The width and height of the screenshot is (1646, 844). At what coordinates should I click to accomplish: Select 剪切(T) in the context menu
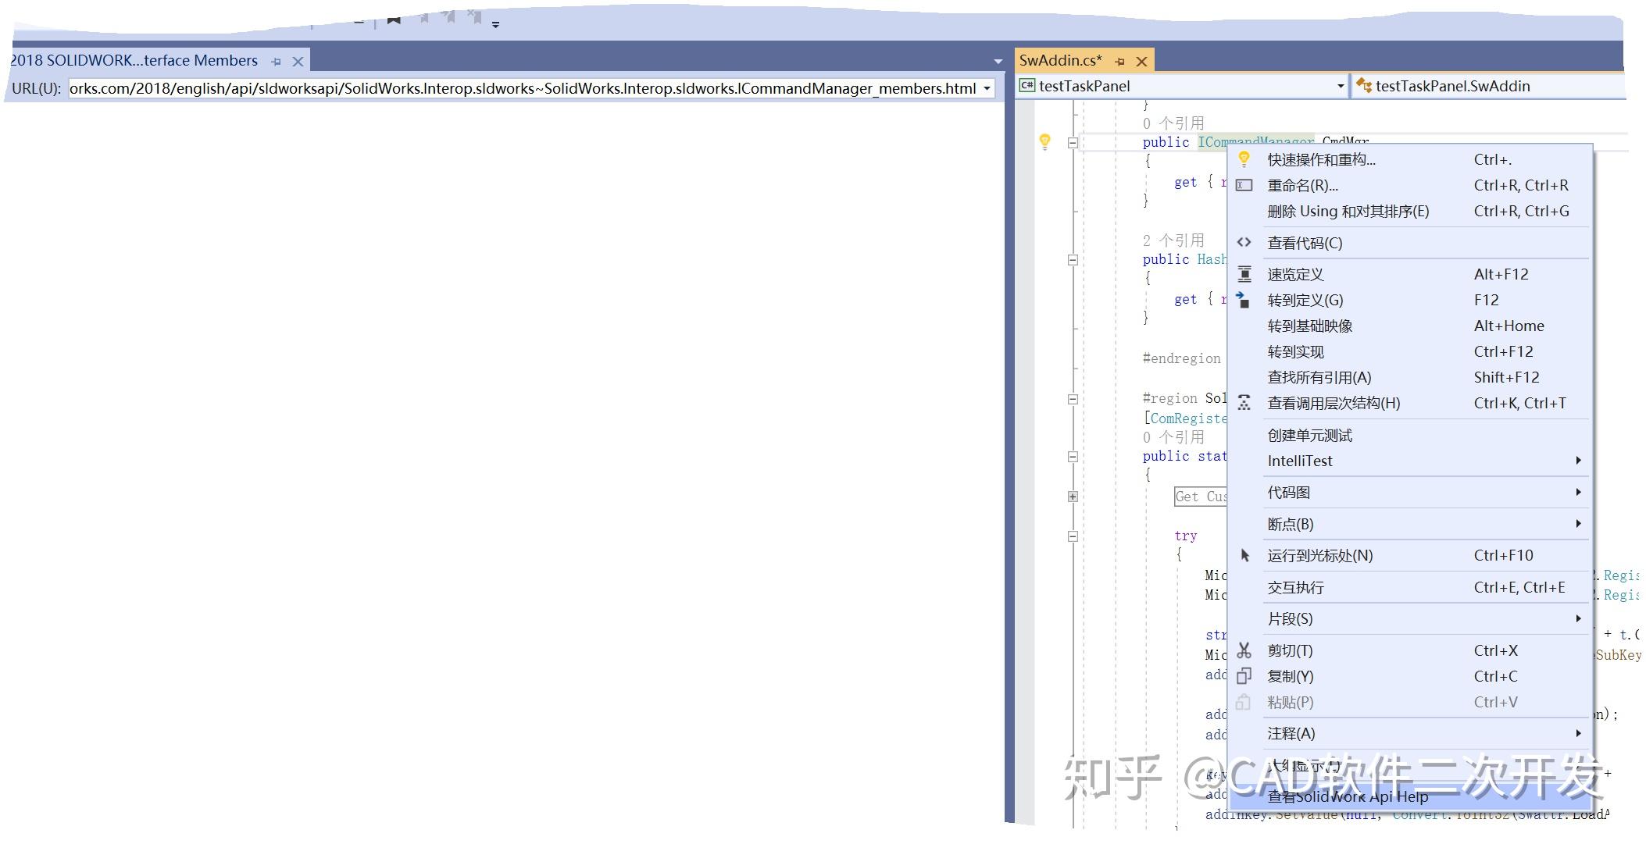(x=1411, y=650)
